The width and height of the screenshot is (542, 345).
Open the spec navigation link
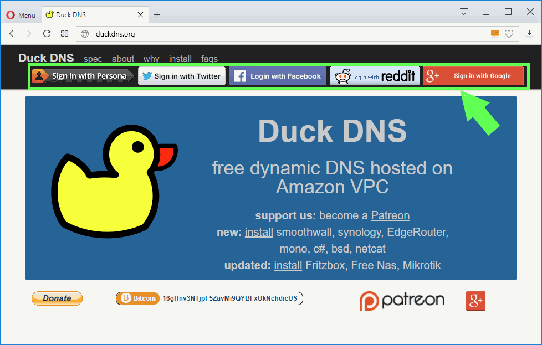pyautogui.click(x=93, y=59)
